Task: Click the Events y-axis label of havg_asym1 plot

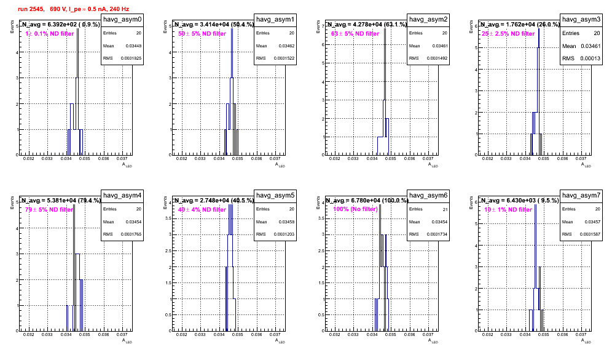Action: (x=165, y=26)
